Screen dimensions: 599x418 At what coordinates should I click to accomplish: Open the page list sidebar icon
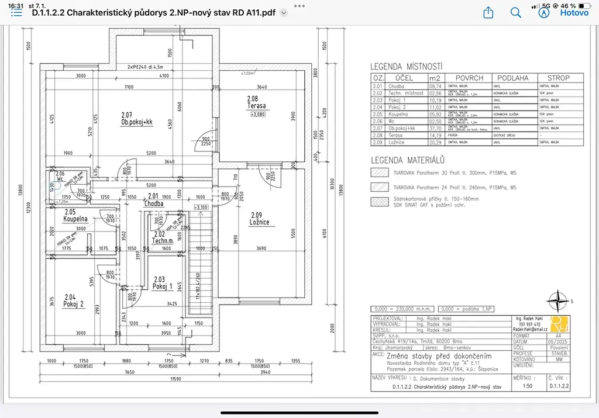16,12
